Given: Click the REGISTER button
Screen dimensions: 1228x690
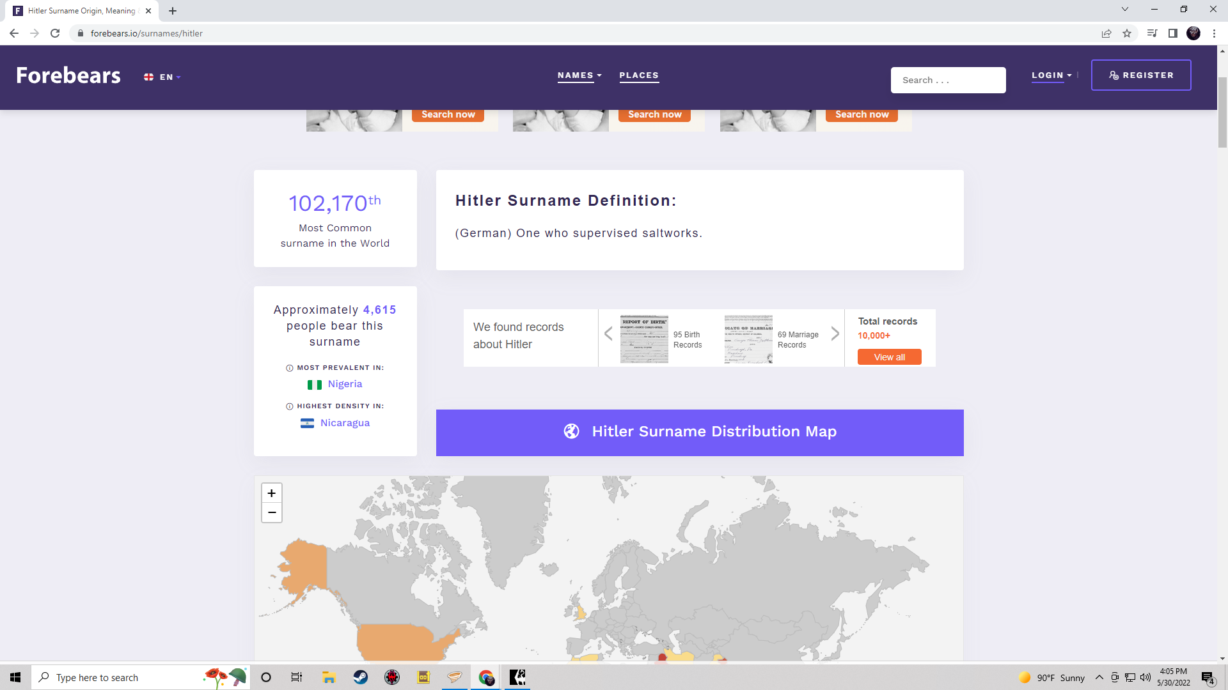Looking at the screenshot, I should pyautogui.click(x=1141, y=75).
